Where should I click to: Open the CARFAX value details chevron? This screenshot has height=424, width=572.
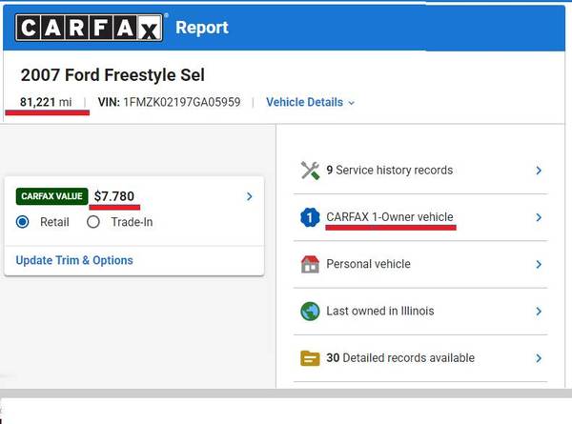250,196
